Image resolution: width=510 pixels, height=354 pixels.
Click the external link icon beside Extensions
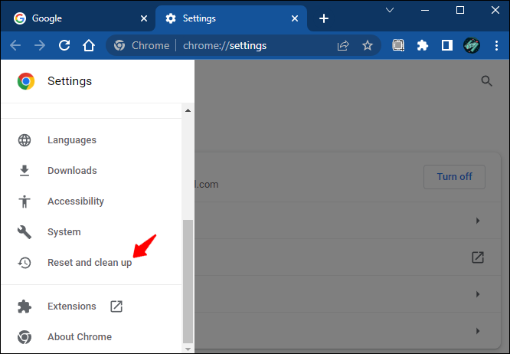coord(116,306)
